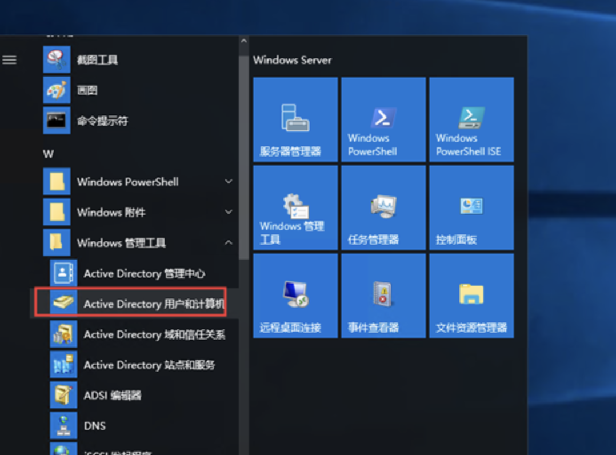
Task: Select the 画图 label
Action: (x=87, y=90)
